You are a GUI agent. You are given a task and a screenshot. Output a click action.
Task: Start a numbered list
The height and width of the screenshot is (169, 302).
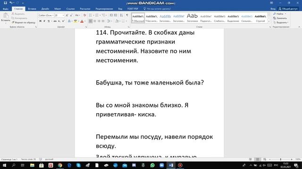[x=97, y=15]
